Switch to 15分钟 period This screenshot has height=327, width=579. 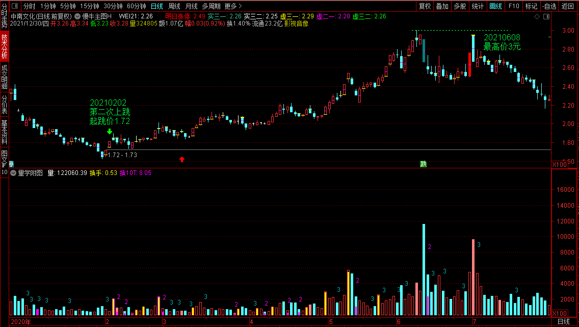click(90, 6)
